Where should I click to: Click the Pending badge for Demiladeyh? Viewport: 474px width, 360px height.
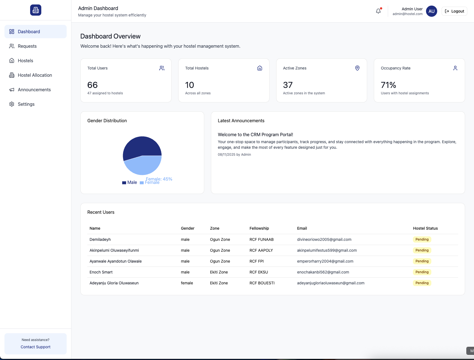pyautogui.click(x=422, y=239)
